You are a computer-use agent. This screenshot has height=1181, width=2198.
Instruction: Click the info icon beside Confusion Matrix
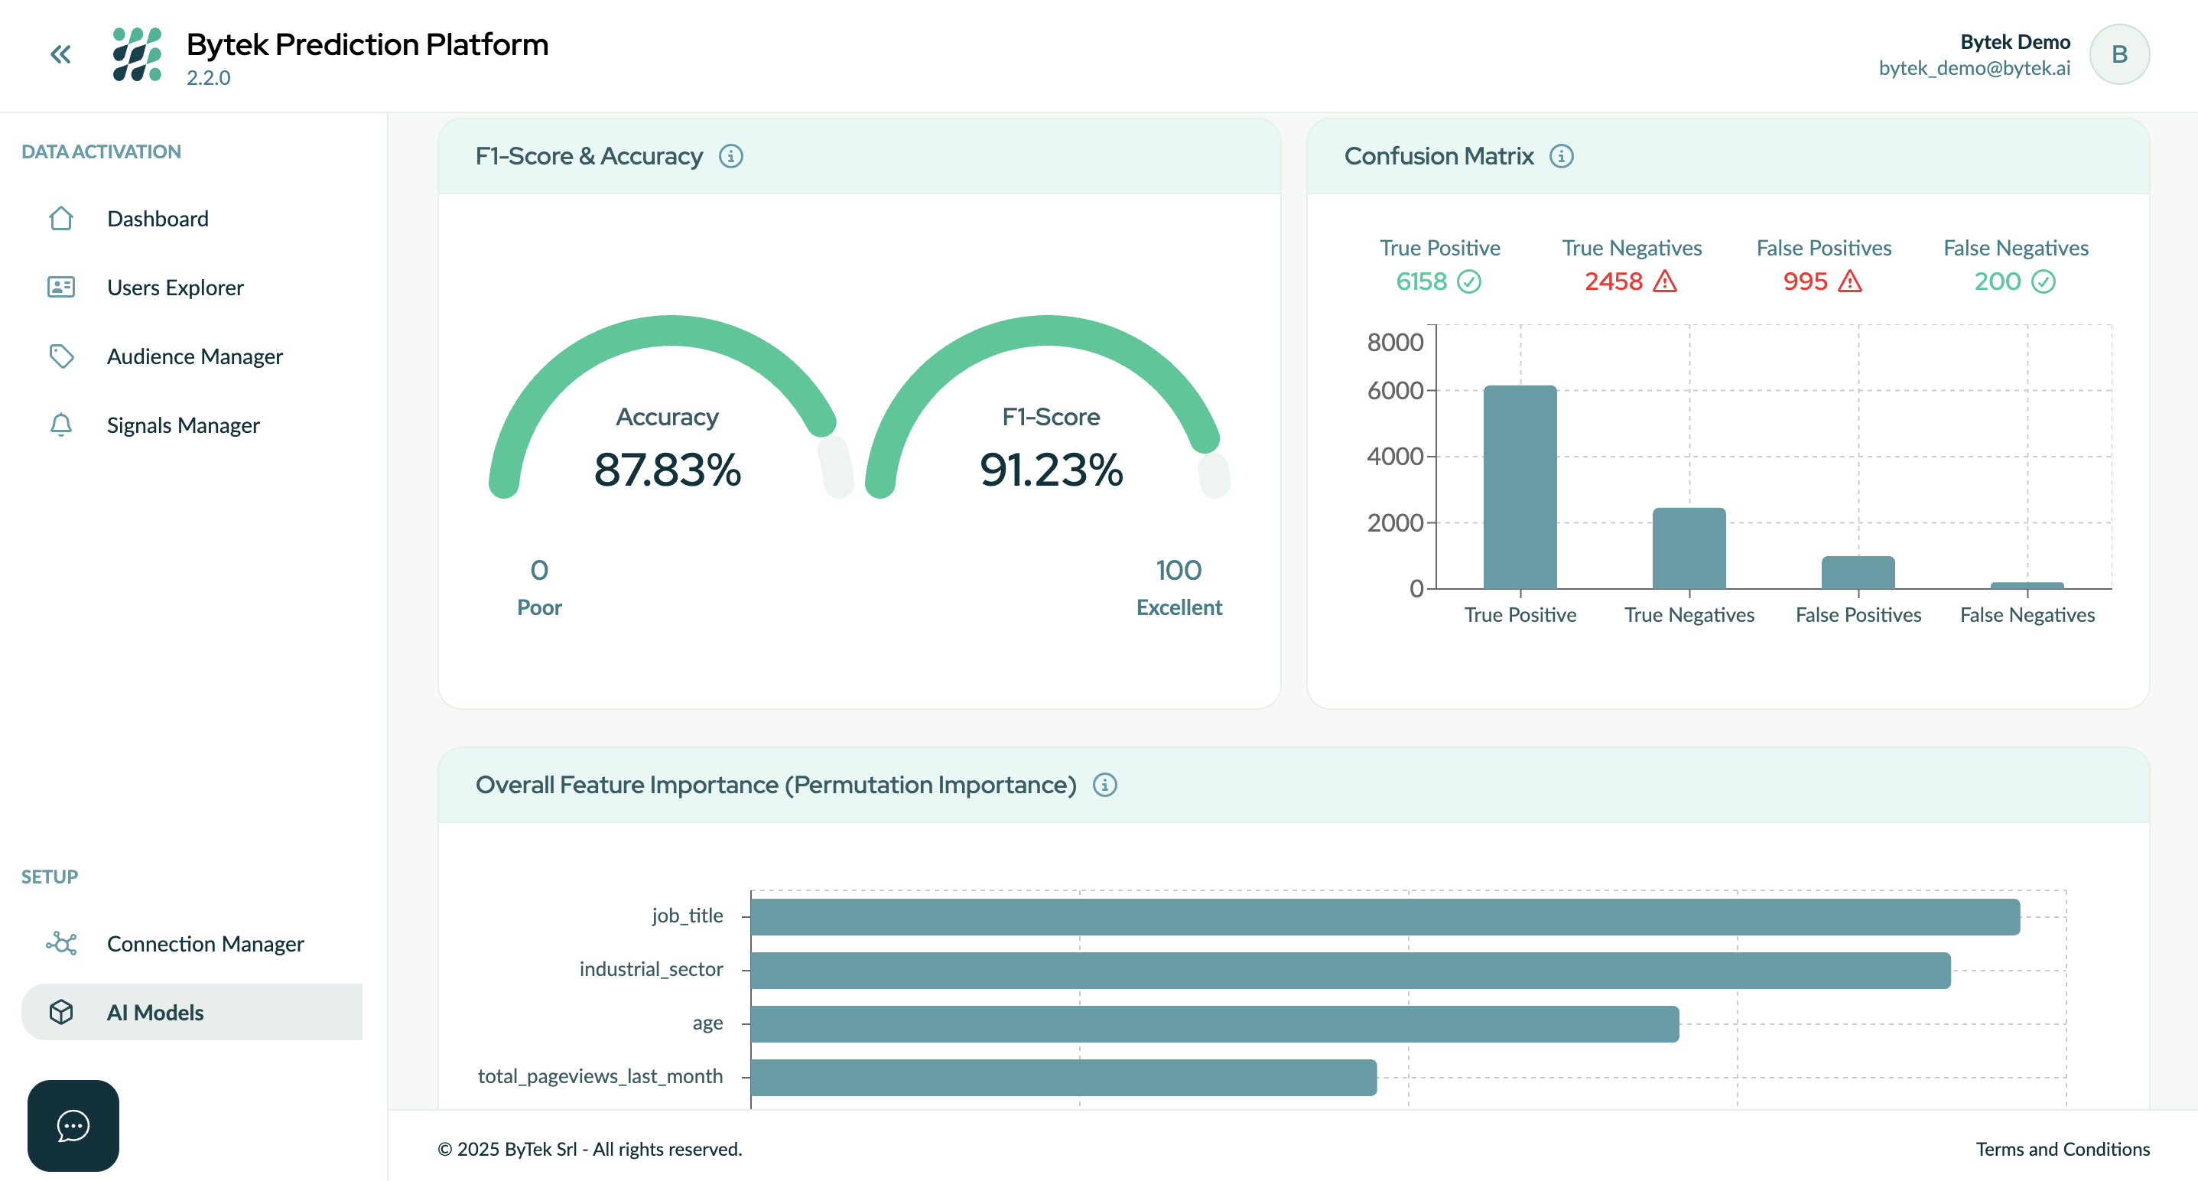1562,156
